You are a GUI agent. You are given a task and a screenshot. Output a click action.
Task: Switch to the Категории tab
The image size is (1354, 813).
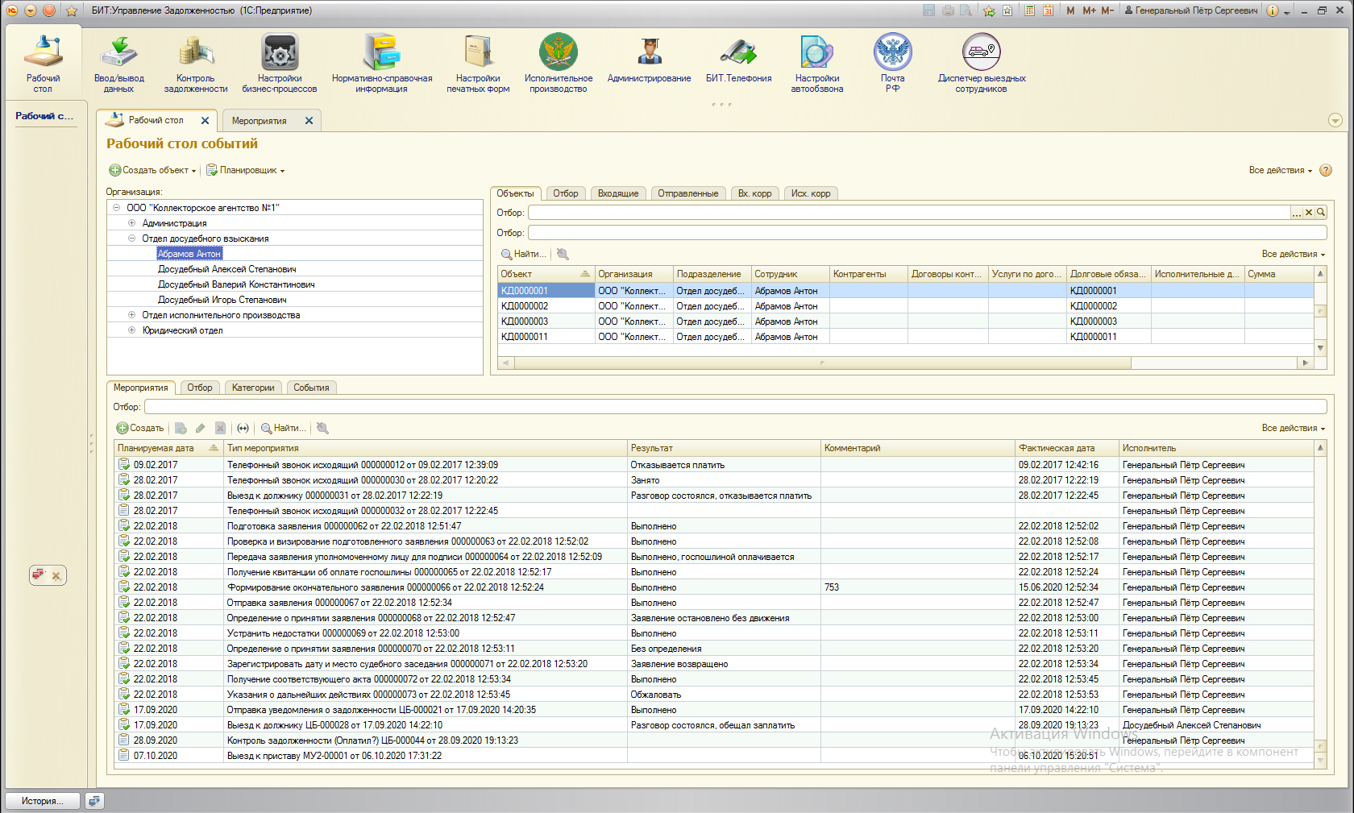(252, 388)
